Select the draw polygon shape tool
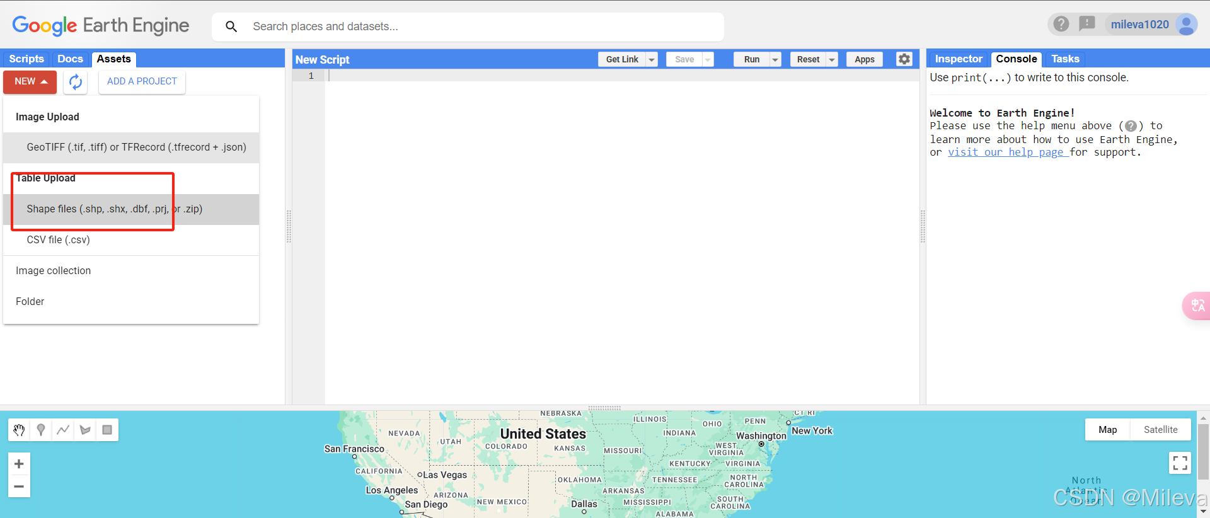The height and width of the screenshot is (518, 1210). click(85, 430)
